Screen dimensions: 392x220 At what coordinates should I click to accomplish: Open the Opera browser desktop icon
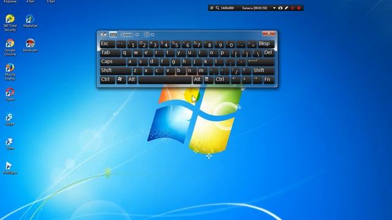(x=10, y=94)
